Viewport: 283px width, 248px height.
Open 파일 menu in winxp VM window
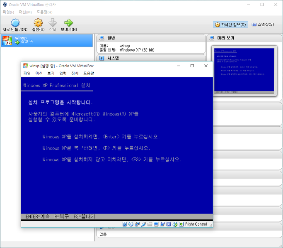coord(27,73)
